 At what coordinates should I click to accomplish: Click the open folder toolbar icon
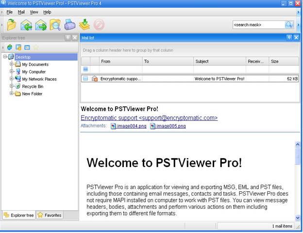point(12,25)
